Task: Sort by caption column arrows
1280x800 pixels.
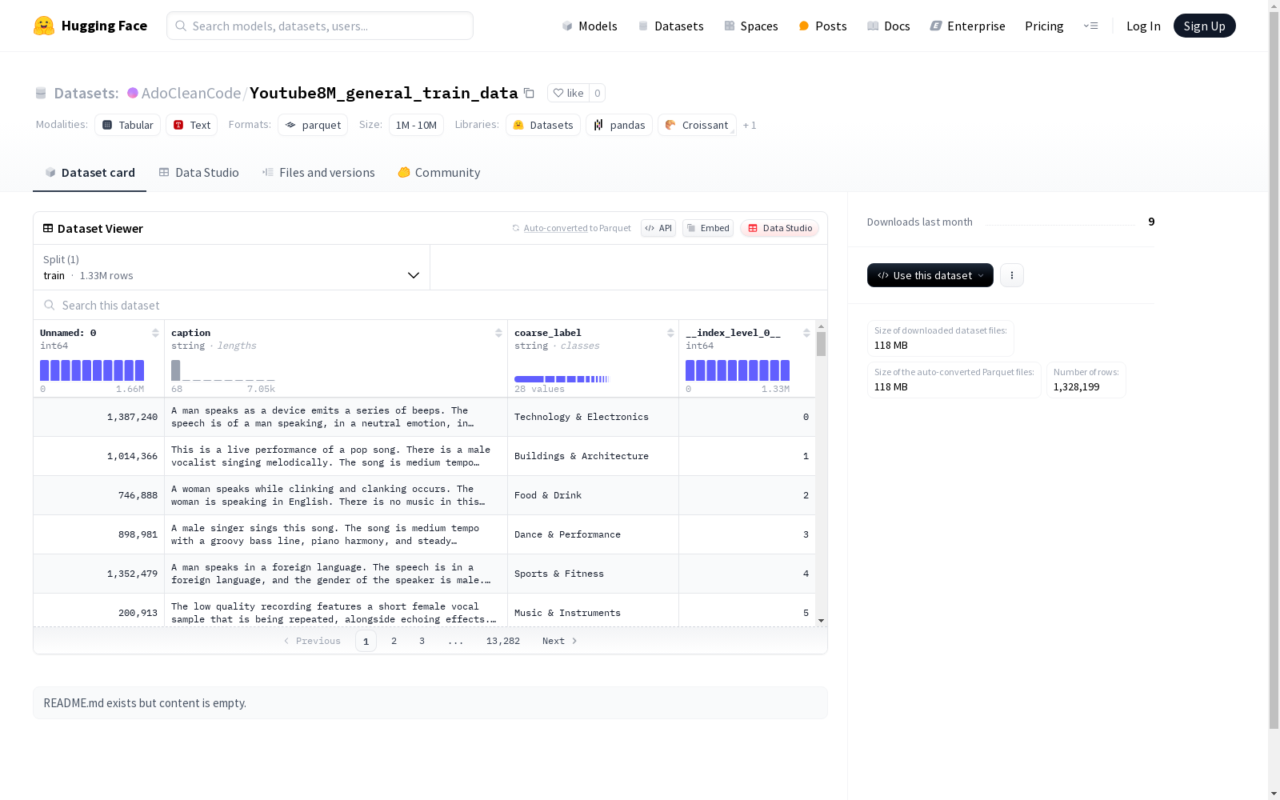Action: tap(498, 333)
